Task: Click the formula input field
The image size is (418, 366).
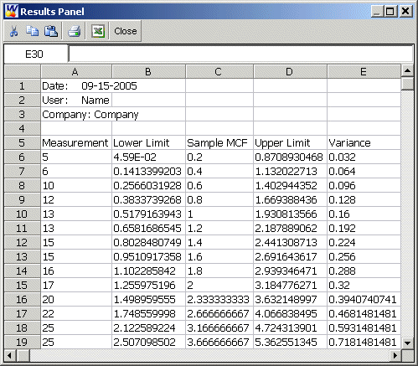Action: click(x=240, y=54)
